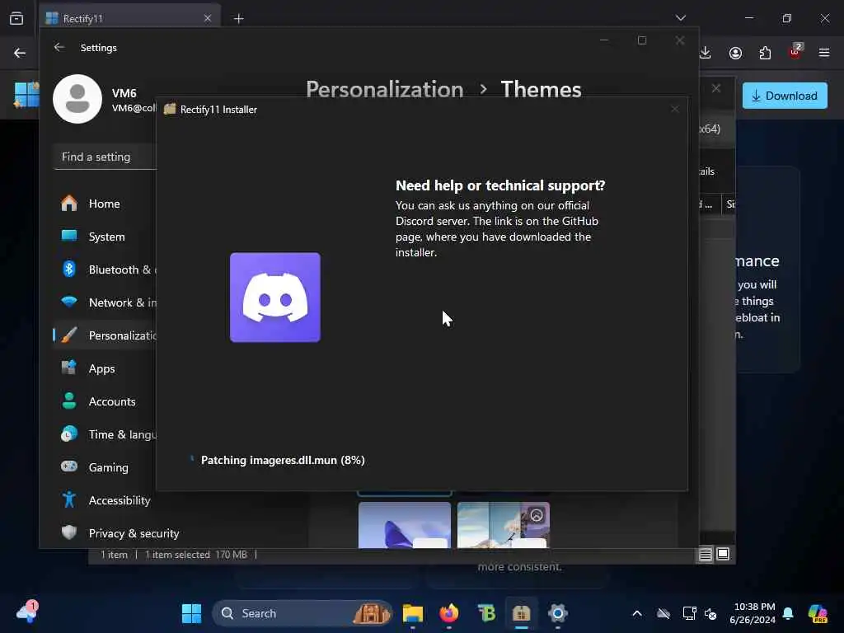Open the Windows Start button

[x=191, y=613]
